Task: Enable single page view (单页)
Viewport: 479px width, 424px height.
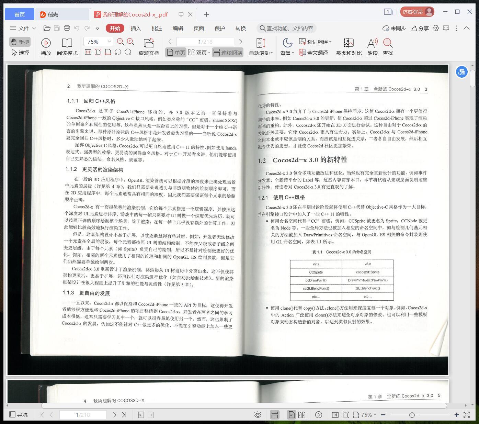Action: pyautogui.click(x=176, y=53)
